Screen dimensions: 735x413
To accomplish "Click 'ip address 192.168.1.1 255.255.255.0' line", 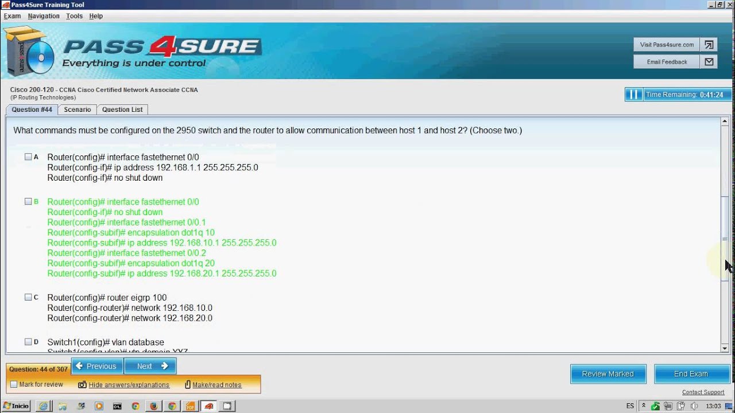I will [153, 167].
